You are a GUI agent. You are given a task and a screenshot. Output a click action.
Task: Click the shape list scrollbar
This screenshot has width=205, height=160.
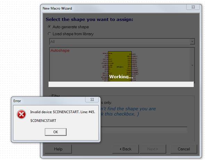pyautogui.click(x=192, y=65)
